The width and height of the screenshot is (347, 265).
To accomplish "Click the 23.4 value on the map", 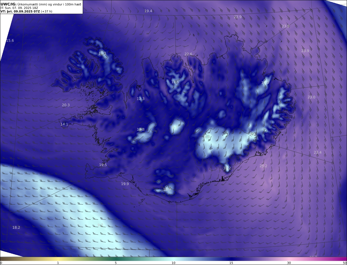I will (318, 153).
